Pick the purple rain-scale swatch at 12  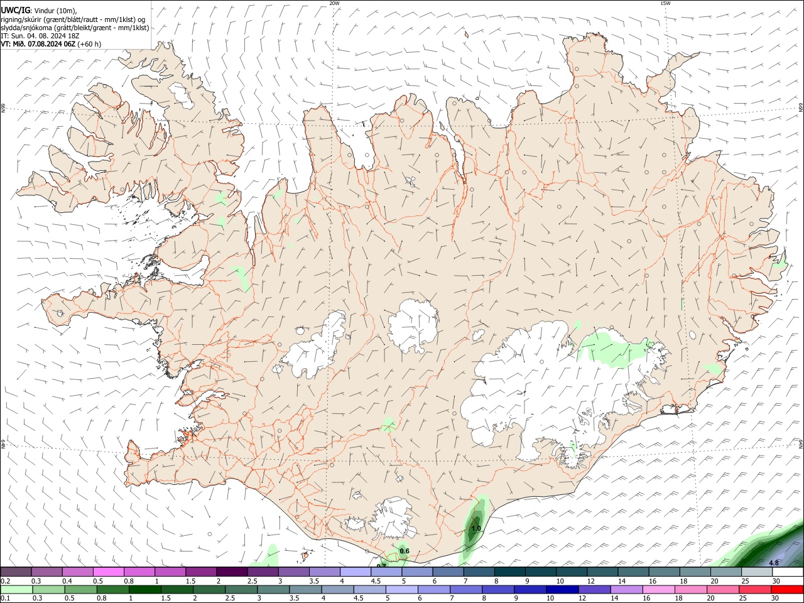pos(594,589)
